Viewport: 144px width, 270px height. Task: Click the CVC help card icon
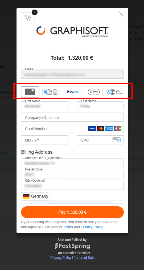pyautogui.click(x=117, y=140)
